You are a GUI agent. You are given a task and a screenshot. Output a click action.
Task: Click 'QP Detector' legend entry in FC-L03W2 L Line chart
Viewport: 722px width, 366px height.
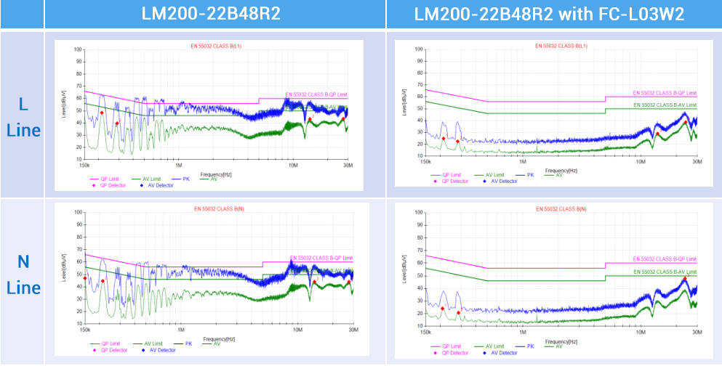click(449, 181)
